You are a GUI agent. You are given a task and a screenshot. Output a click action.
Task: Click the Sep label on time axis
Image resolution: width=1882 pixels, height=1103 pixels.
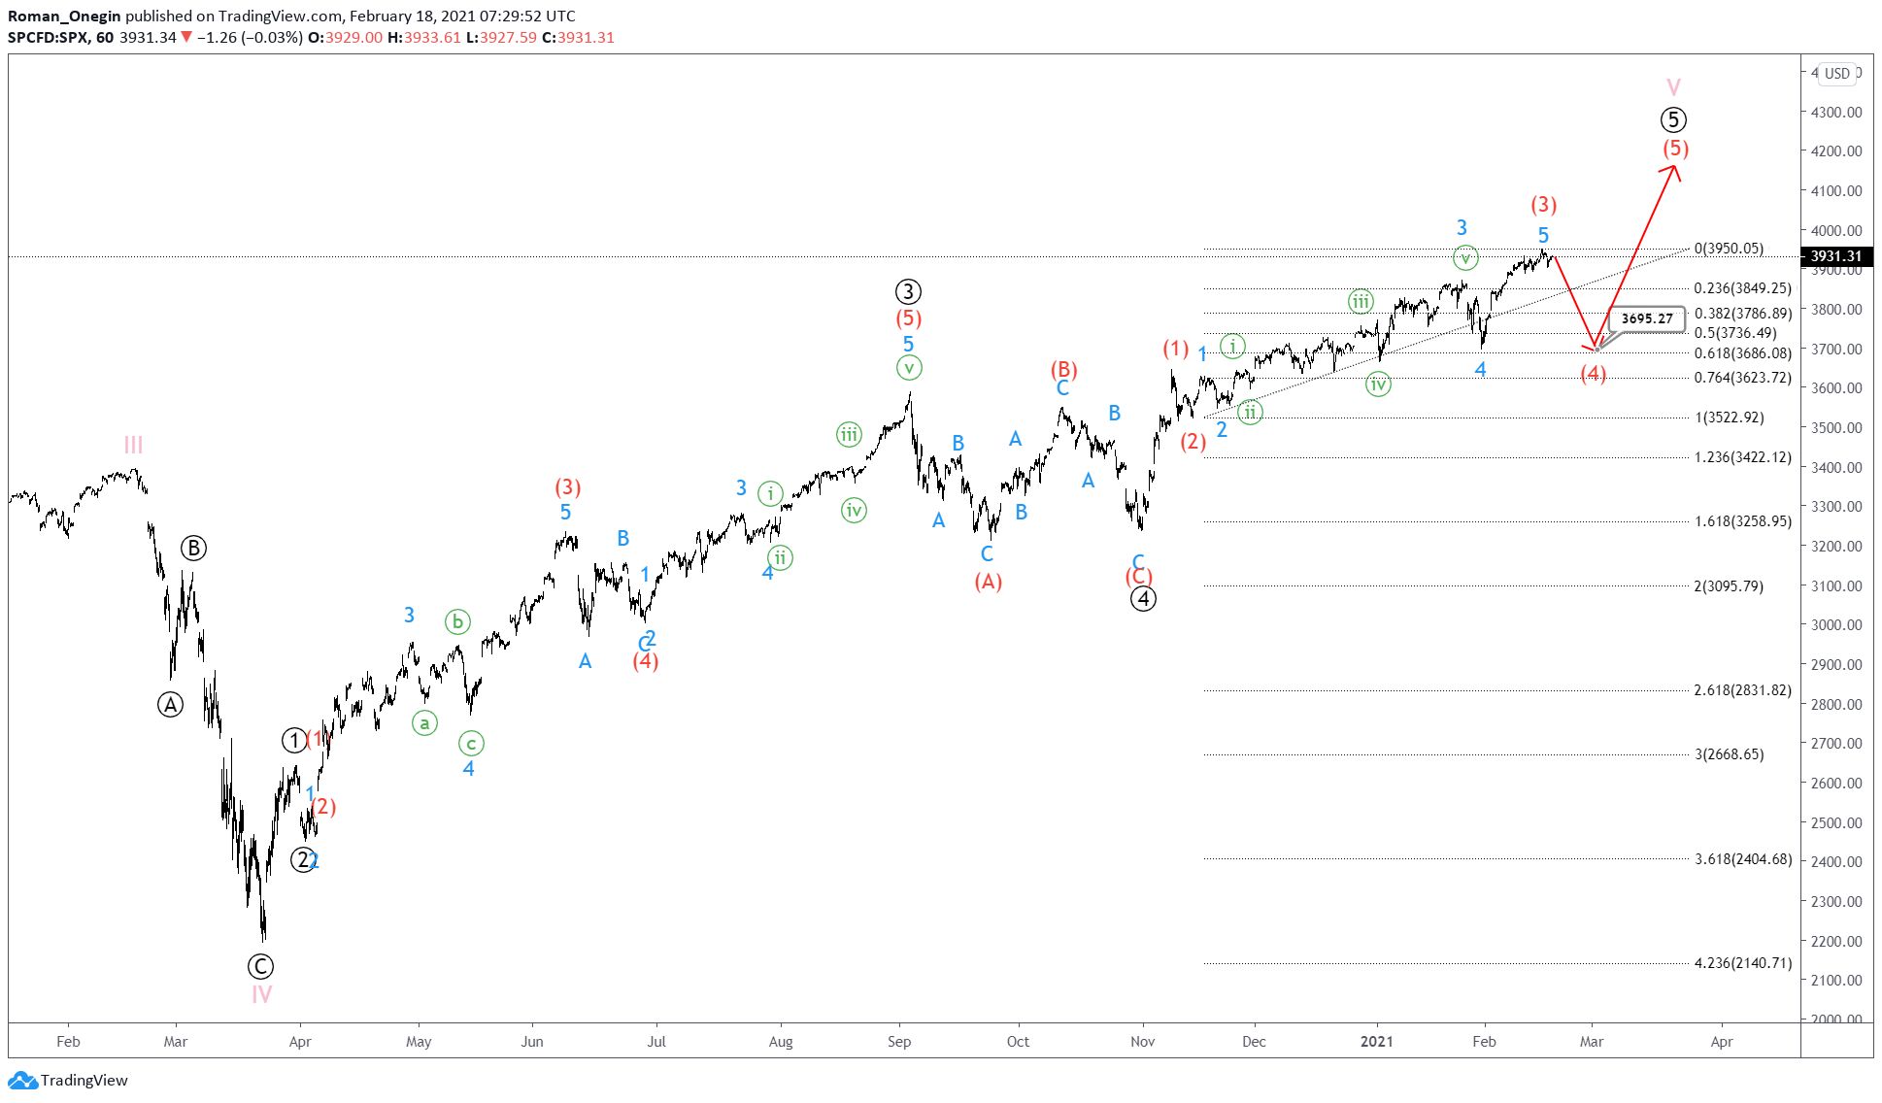coord(899,1041)
